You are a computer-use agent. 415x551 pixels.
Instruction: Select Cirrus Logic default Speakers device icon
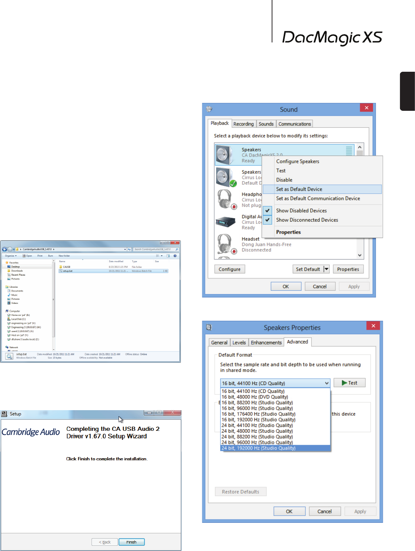coord(226,177)
